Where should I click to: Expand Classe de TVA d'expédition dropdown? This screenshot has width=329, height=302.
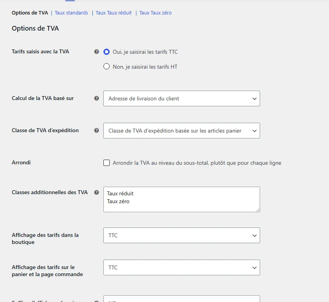coord(181,131)
